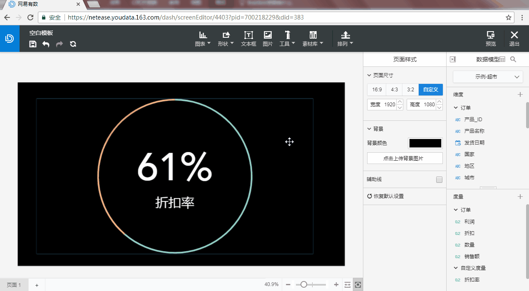Open the 形状 shape menu

coord(226,39)
